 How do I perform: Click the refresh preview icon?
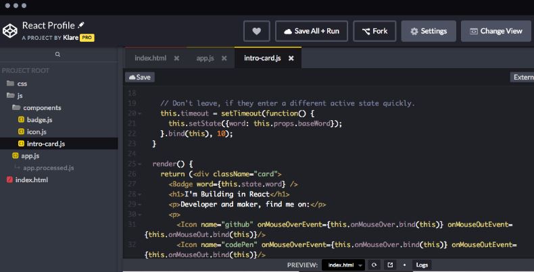374,265
